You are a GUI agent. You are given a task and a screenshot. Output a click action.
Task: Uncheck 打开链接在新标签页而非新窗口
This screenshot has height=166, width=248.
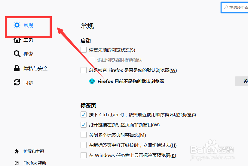point(84,125)
